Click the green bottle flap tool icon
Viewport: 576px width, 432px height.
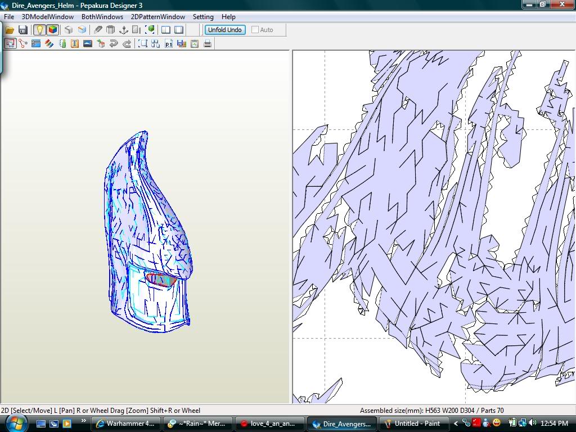click(x=62, y=44)
